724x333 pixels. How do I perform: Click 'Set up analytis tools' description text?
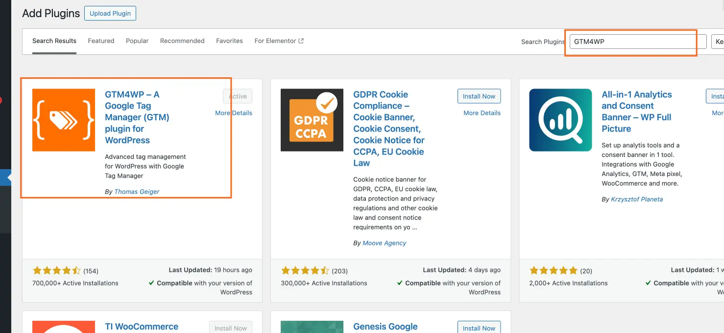pyautogui.click(x=642, y=164)
